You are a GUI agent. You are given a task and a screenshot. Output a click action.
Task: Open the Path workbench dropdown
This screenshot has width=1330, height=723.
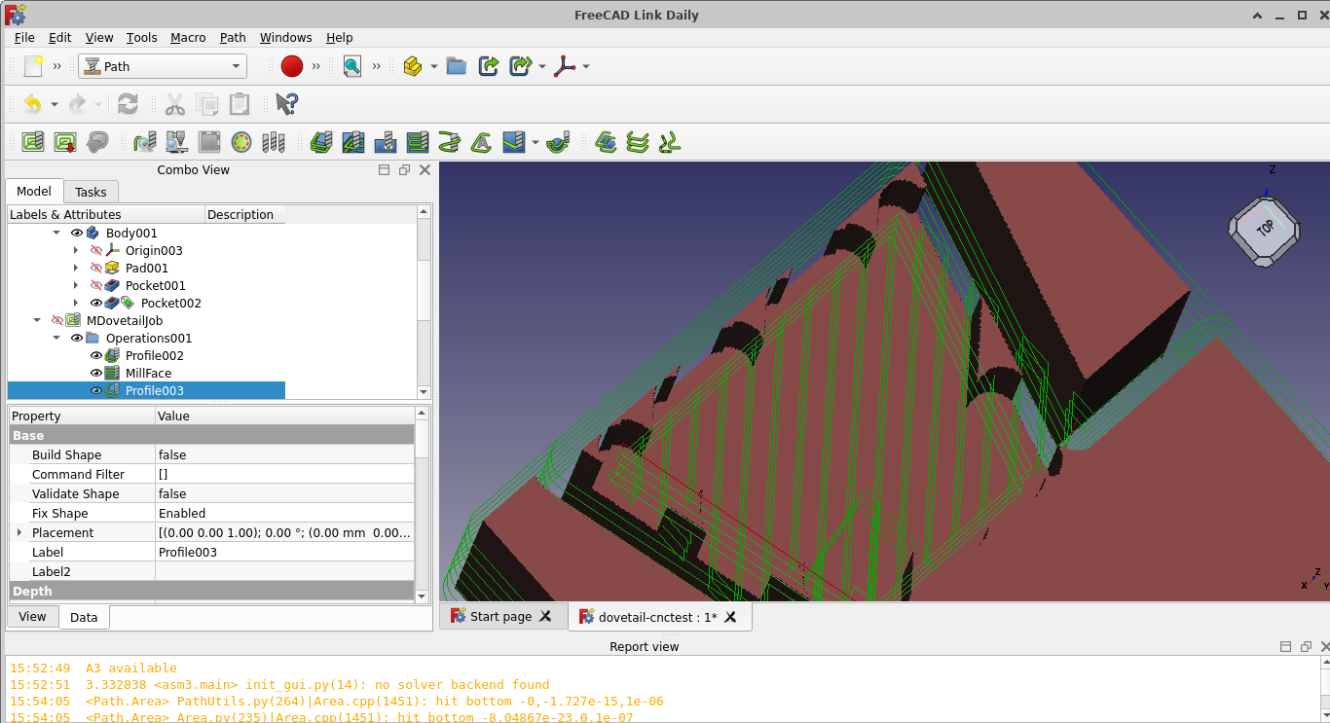click(162, 66)
